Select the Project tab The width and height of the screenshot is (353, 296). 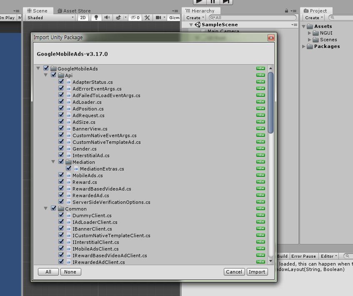tap(315, 11)
